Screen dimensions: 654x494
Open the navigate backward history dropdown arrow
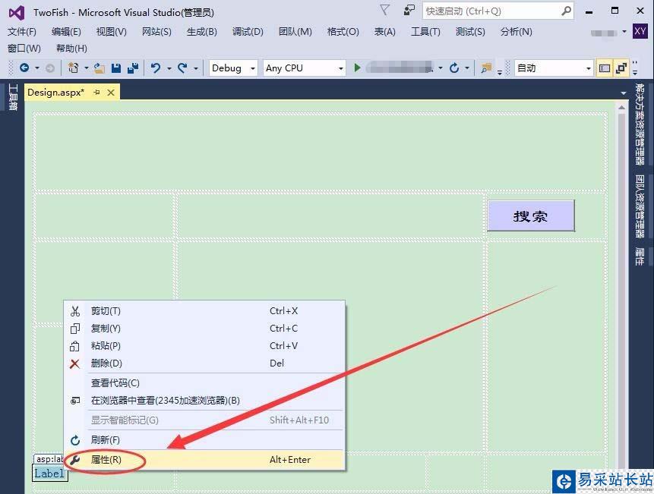37,68
